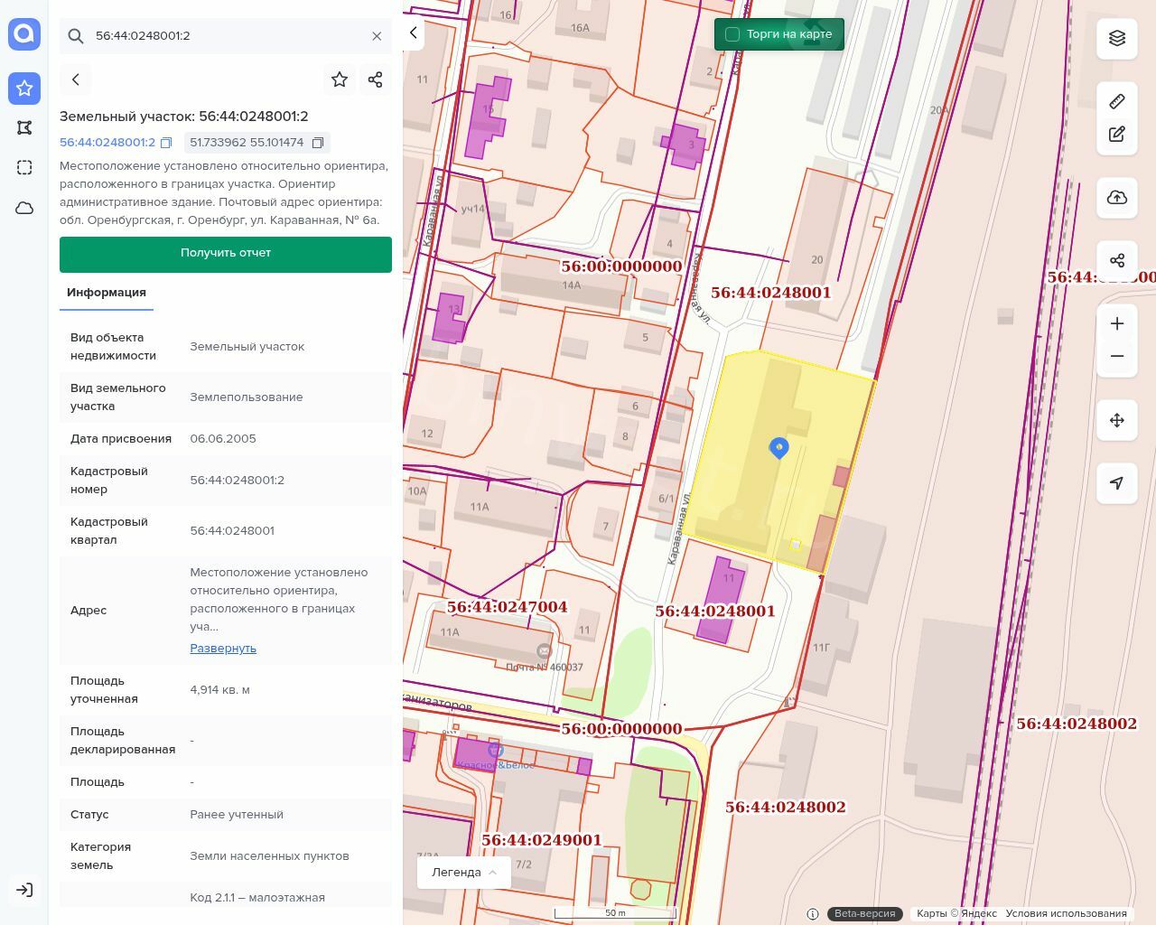Screen dimensions: 1156x925
Task: Locate me with the navigation arrow
Action: (1116, 483)
